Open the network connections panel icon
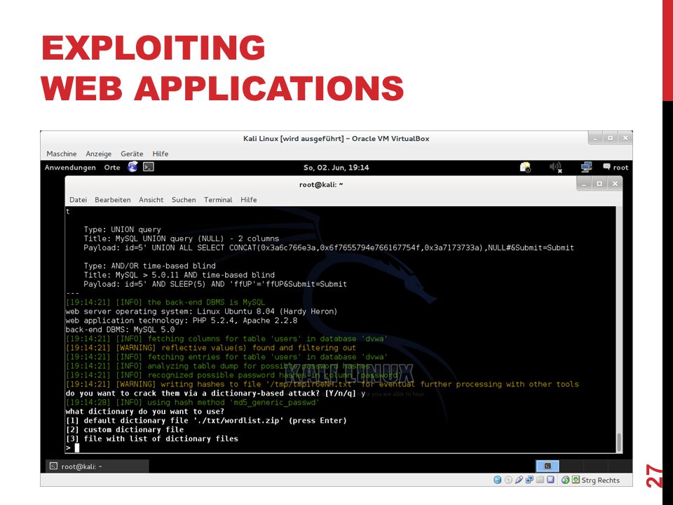673x505 pixels. 586,167
